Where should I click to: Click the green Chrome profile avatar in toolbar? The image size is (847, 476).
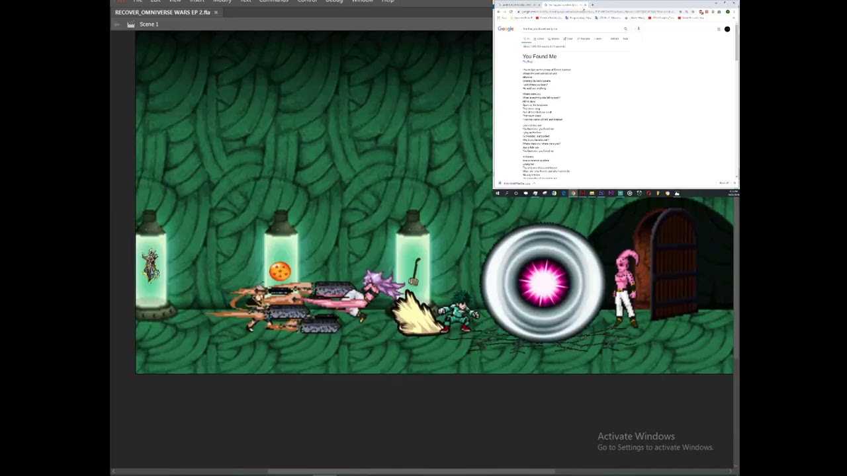pos(727,12)
